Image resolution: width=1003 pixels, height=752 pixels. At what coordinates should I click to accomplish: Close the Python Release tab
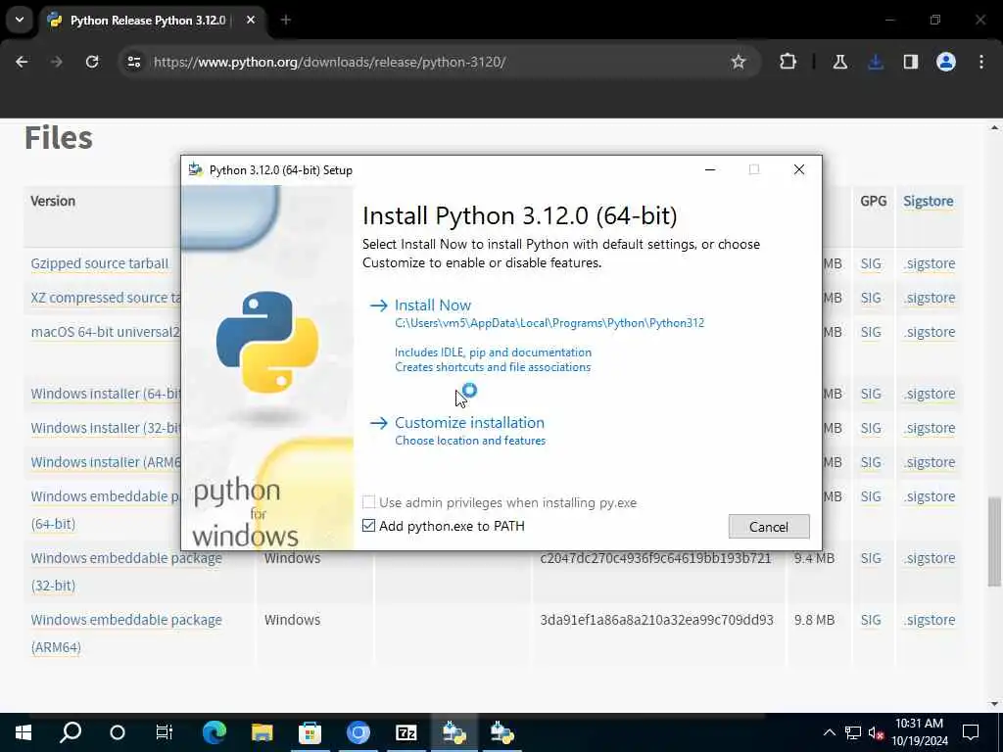tap(251, 21)
